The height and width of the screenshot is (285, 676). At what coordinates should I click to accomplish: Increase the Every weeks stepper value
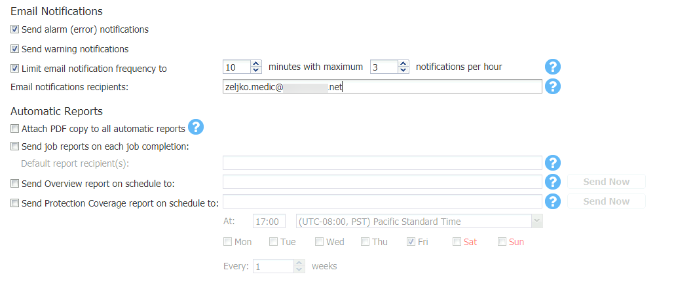click(x=299, y=263)
